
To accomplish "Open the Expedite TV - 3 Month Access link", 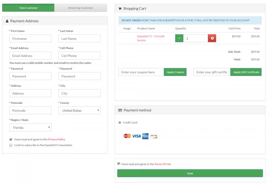I will pos(150,38).
